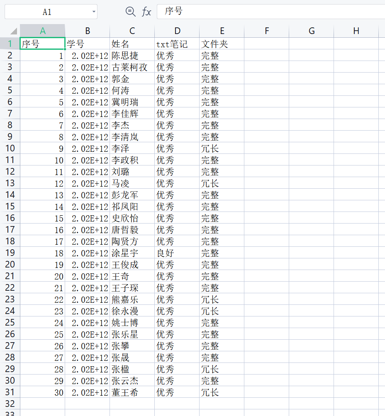Open the Name Box dropdown arrow
Image resolution: width=385 pixels, height=416 pixels.
[x=94, y=12]
